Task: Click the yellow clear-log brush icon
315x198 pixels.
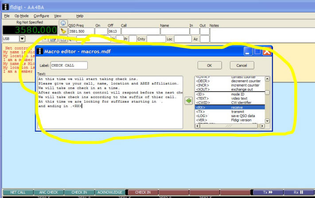Action: pos(63,31)
